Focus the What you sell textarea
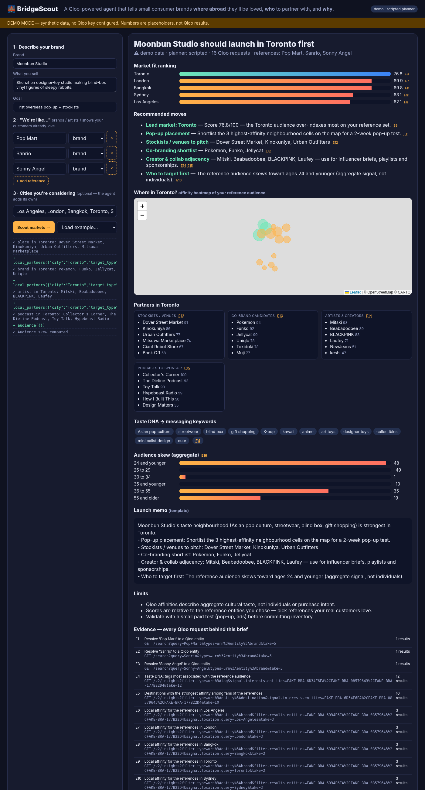The image size is (425, 790). click(65, 85)
